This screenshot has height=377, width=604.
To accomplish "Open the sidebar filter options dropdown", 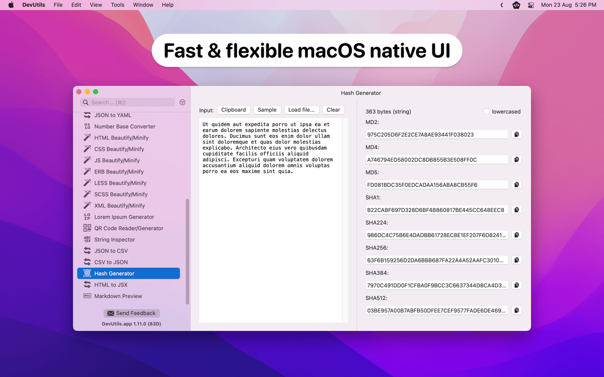I will pos(182,103).
